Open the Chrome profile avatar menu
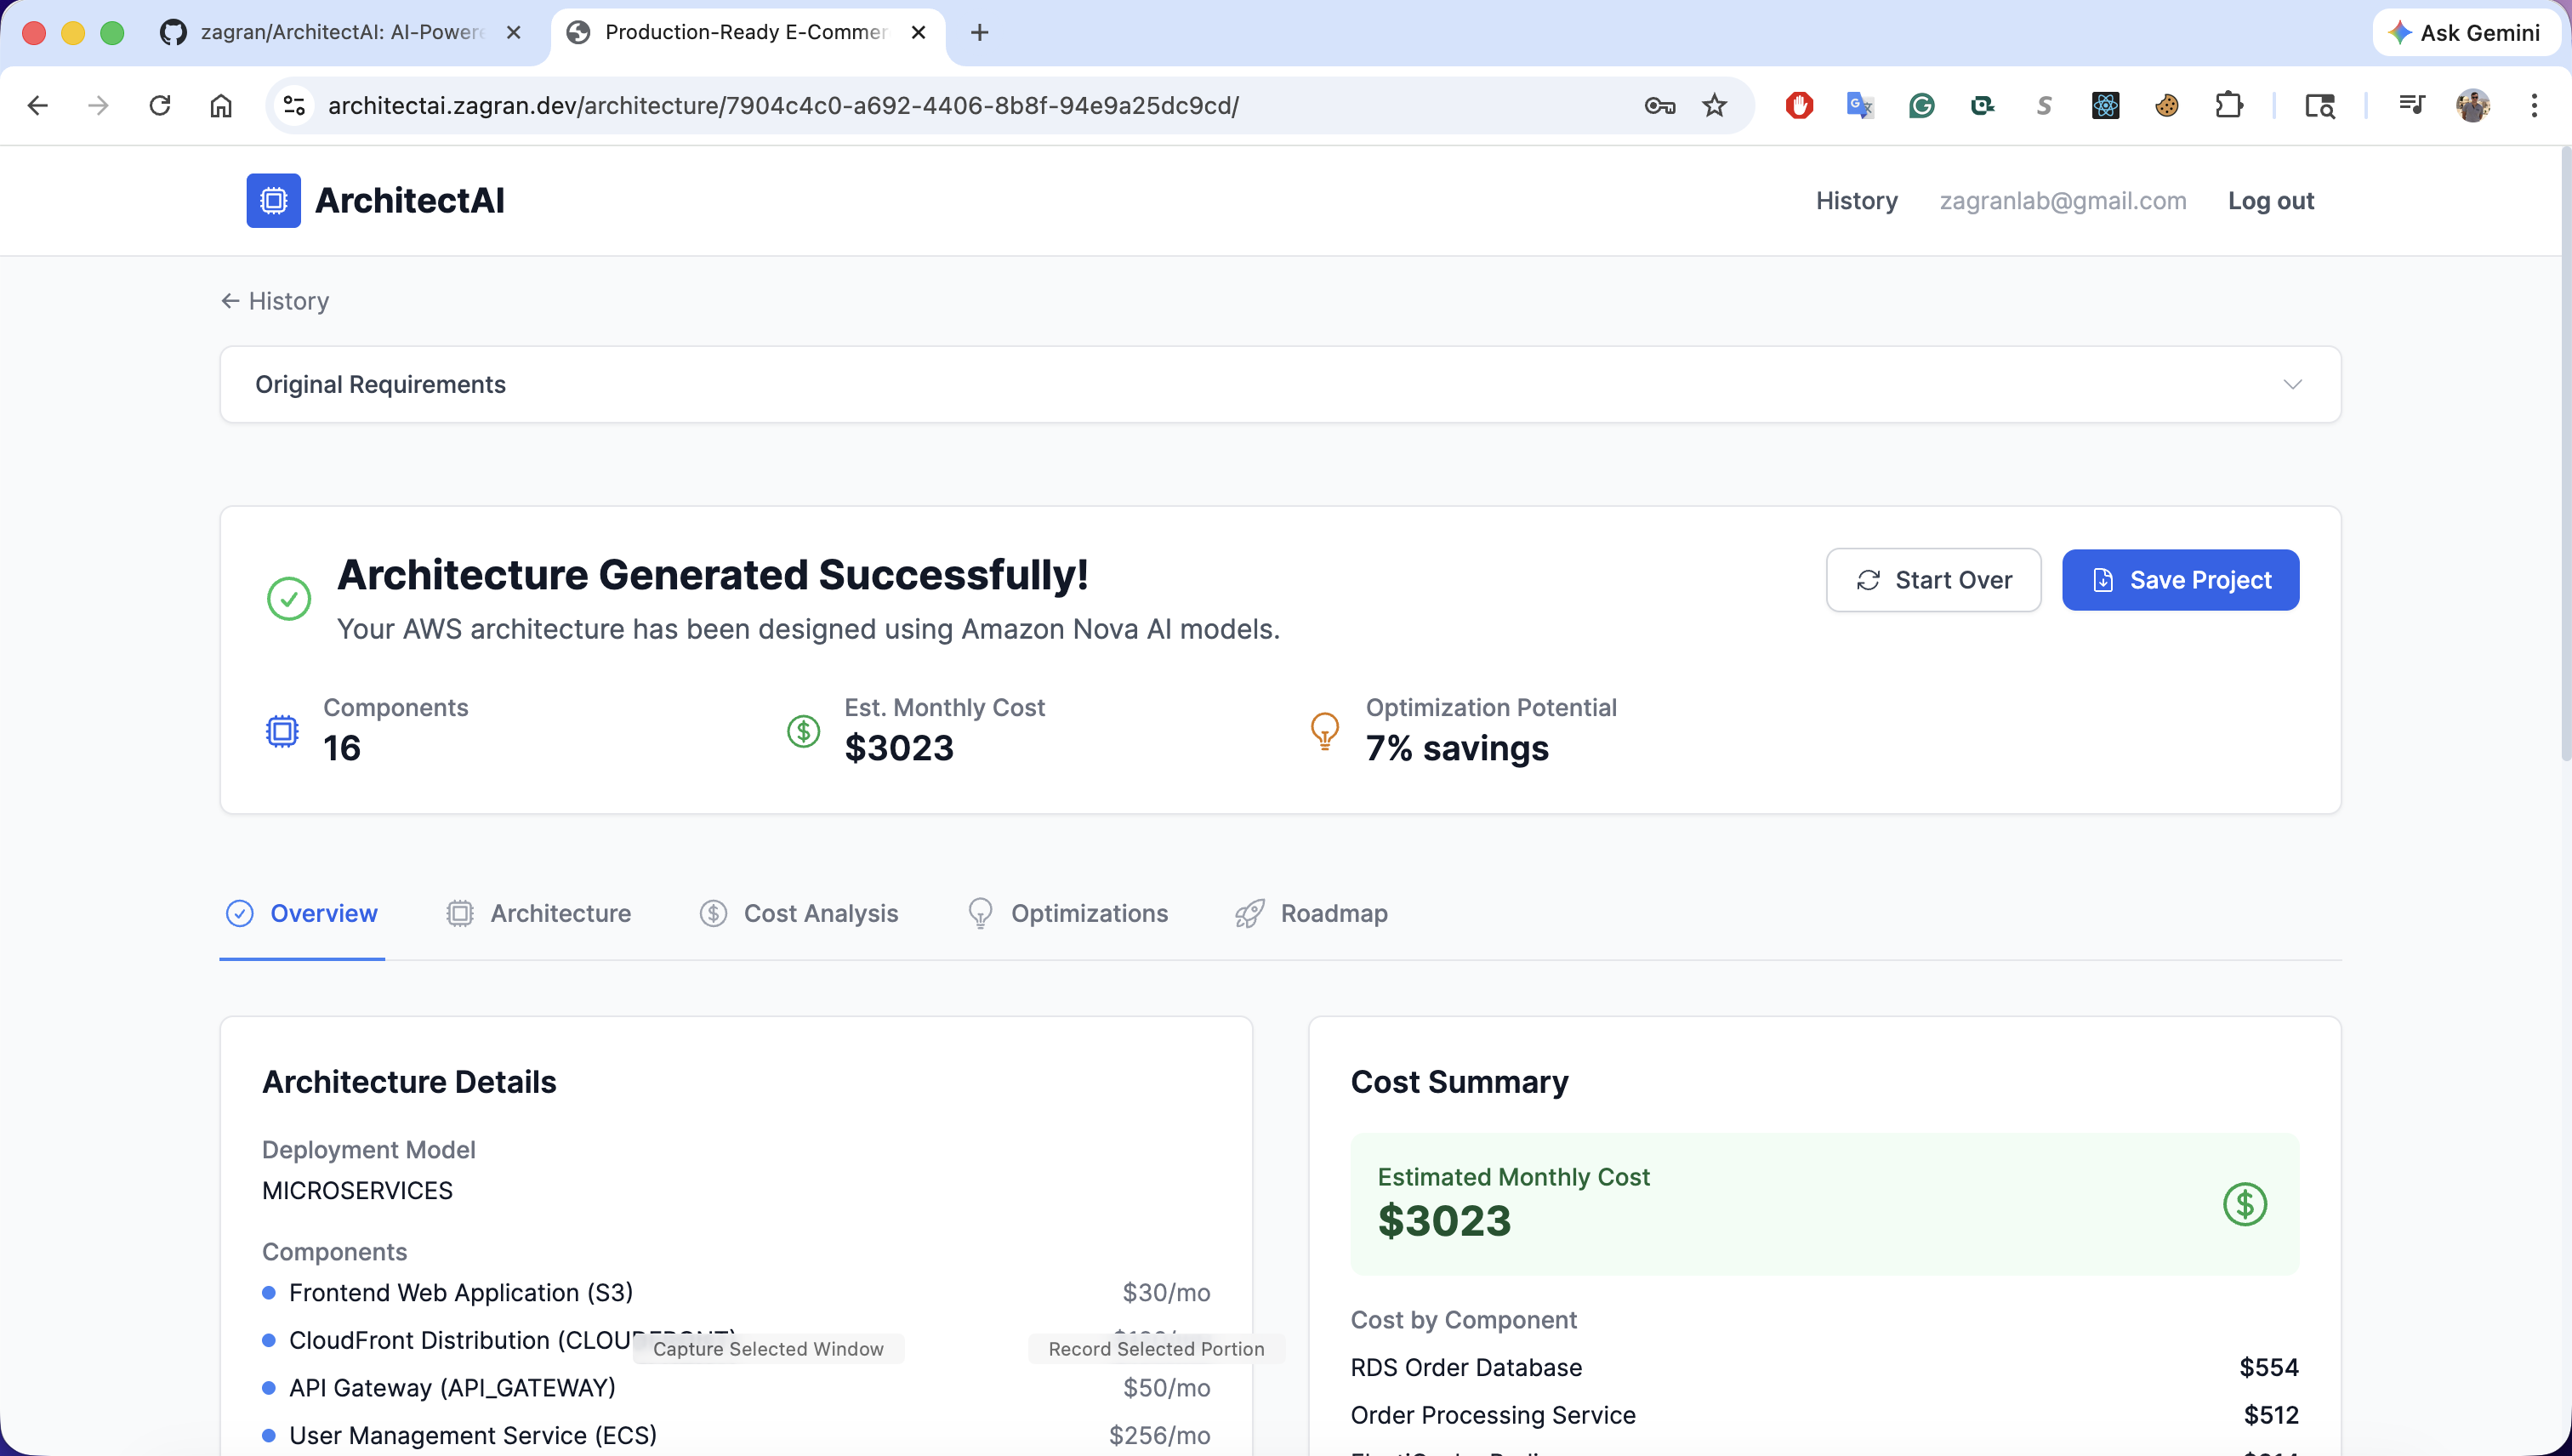The height and width of the screenshot is (1456, 2572). pyautogui.click(x=2472, y=106)
